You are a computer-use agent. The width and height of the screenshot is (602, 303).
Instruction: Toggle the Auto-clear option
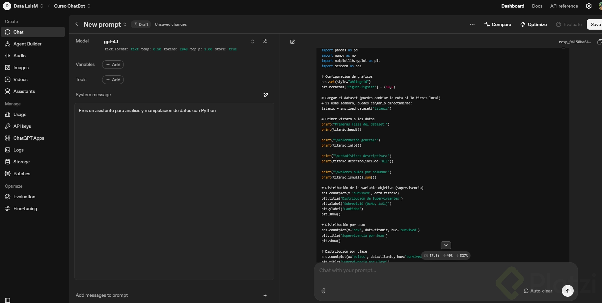[x=538, y=291]
